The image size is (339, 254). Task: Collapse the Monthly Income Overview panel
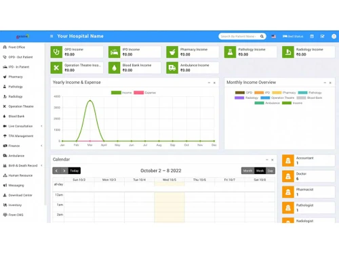325,83
